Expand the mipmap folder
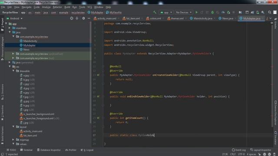Image resolution: width=278 pixels, height=156 pixels. pyautogui.click(x=13, y=140)
